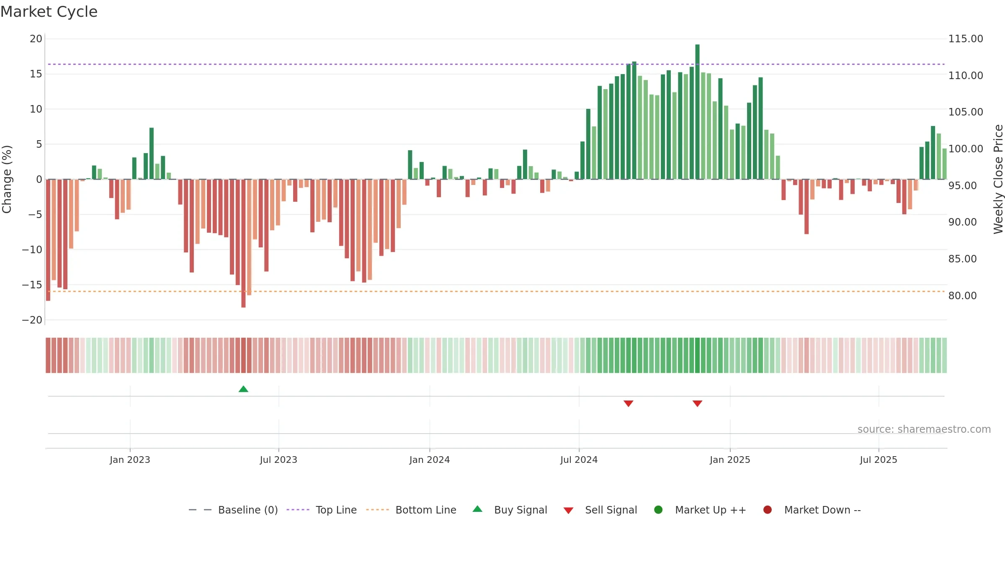1005x565 pixels.
Task: Click the Change (%) axis title
Action: [x=7, y=179]
